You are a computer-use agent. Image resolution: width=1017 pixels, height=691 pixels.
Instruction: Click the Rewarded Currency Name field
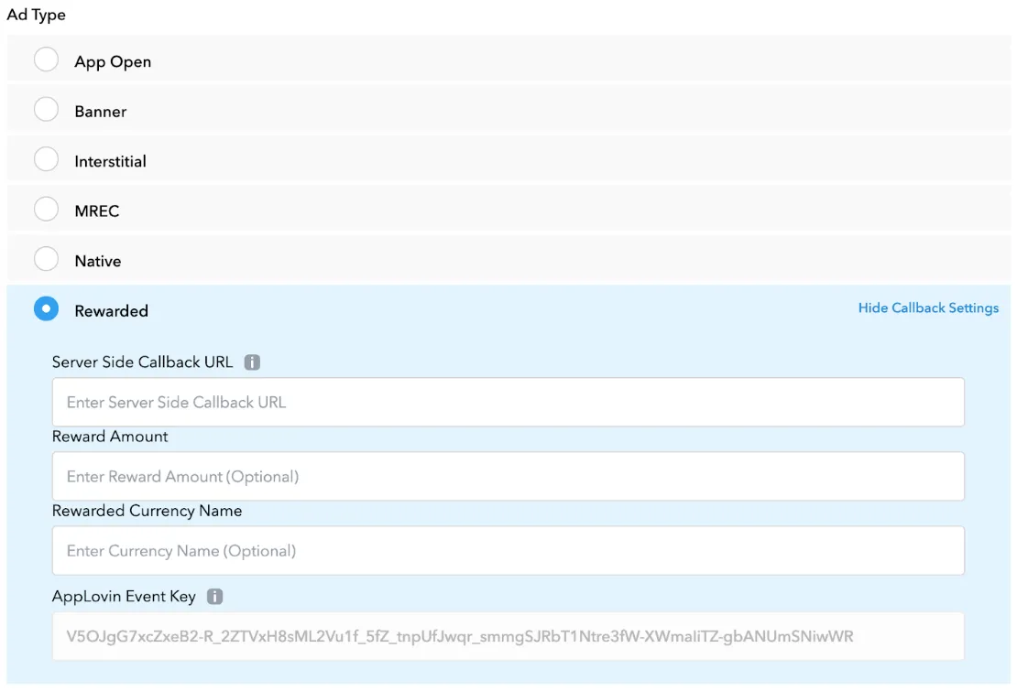pos(508,550)
